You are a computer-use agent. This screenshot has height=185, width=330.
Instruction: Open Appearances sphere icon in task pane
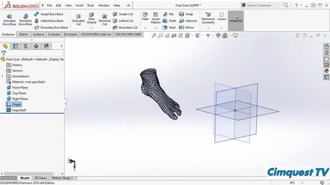[326, 71]
